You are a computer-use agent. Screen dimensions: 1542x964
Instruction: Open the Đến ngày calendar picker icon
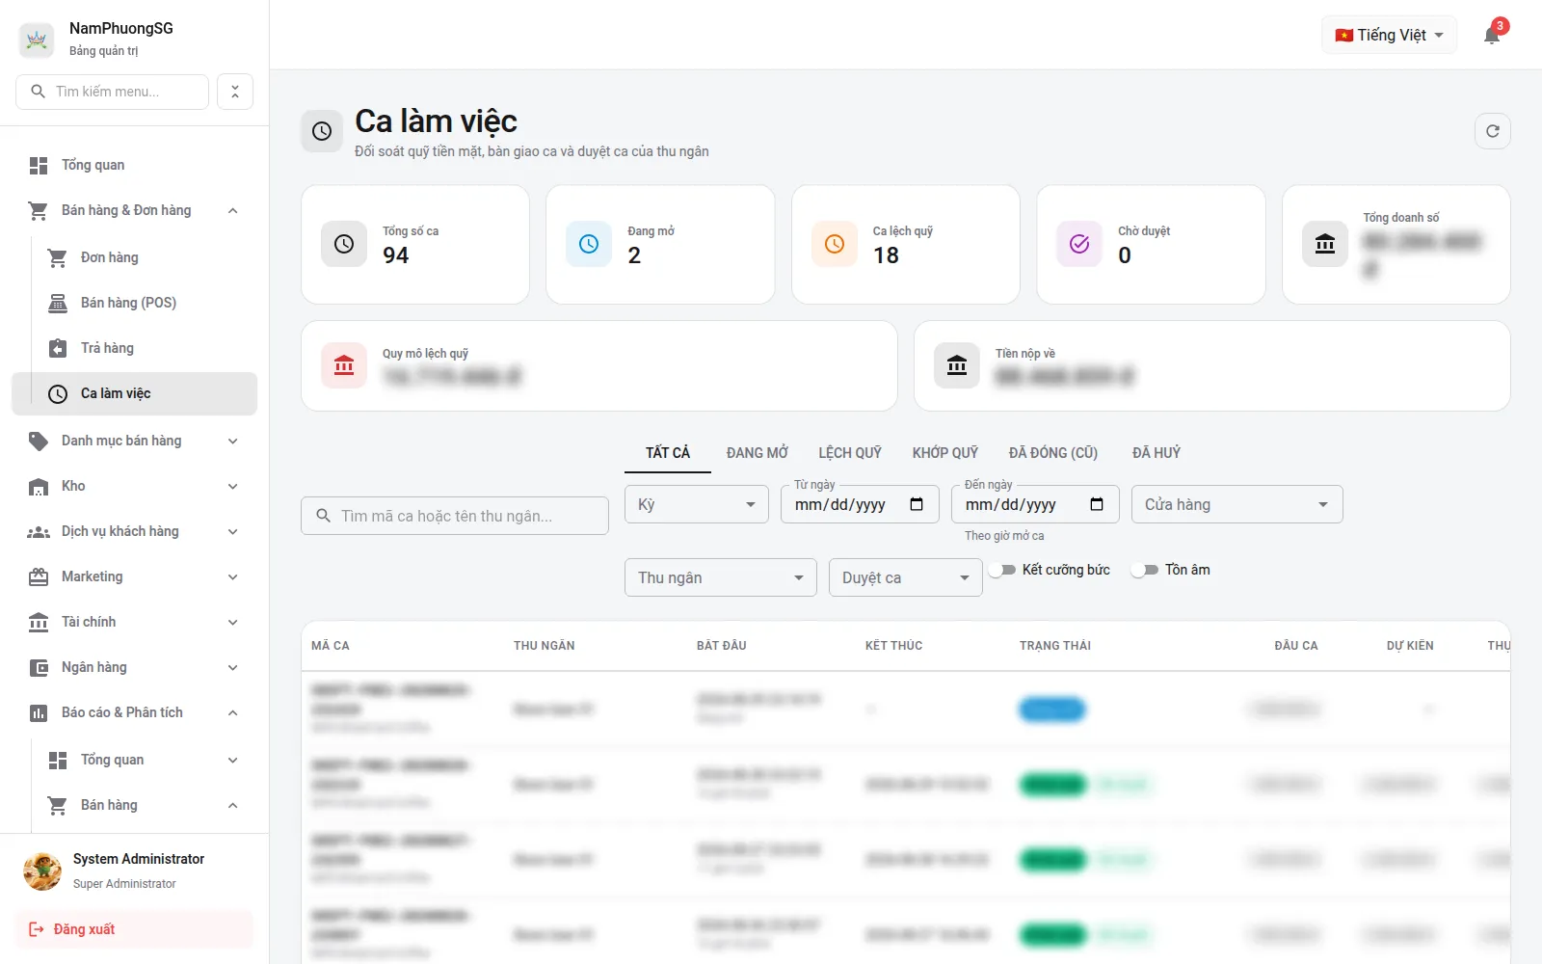[x=1097, y=504]
